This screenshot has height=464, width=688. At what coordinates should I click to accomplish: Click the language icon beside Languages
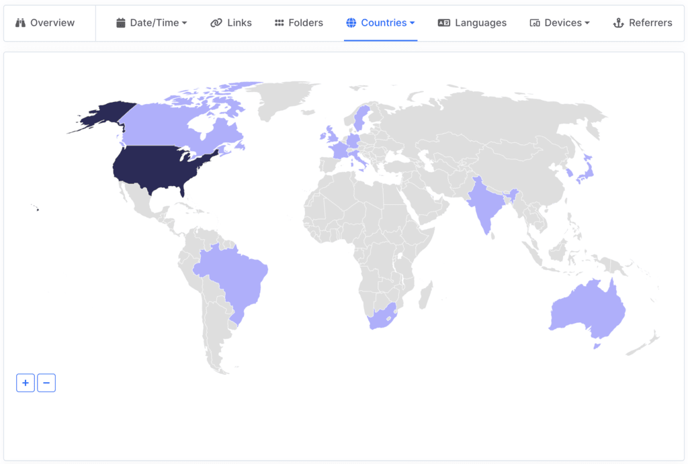pos(443,23)
